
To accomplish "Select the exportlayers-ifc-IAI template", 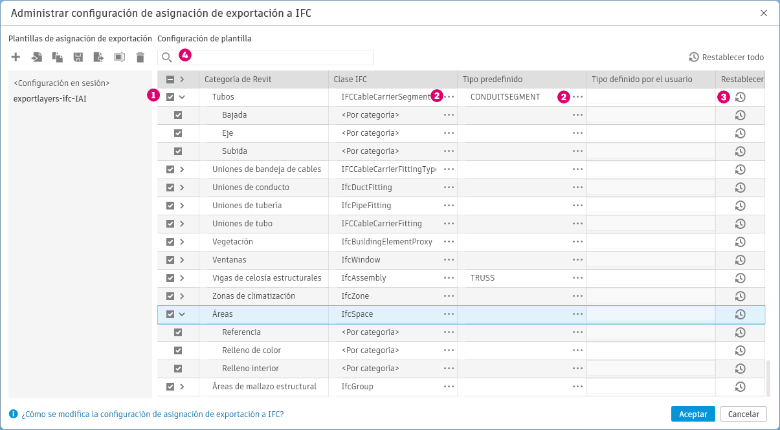I will click(50, 99).
